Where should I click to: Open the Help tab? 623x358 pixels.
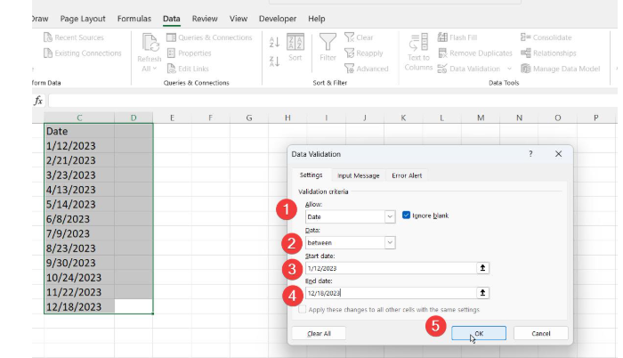click(316, 19)
